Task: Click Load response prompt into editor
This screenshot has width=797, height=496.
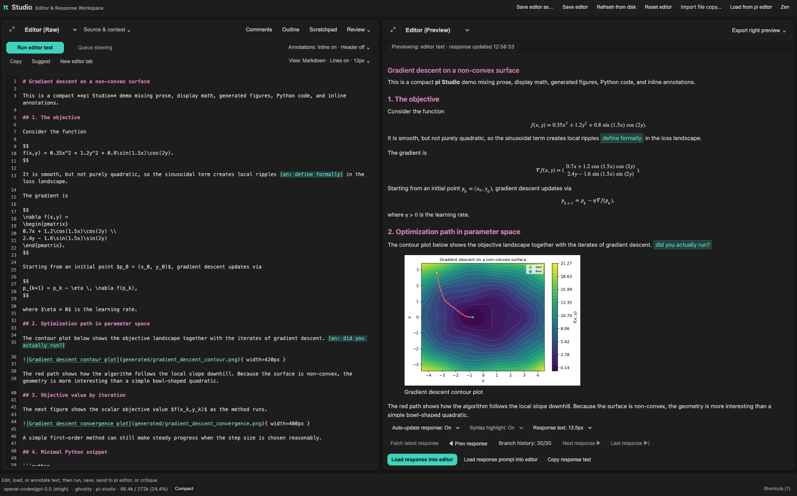Action: coord(500,460)
